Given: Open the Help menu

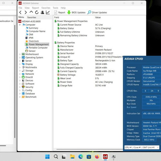Looking at the screenshot, I should pyautogui.click(x=63, y=8).
